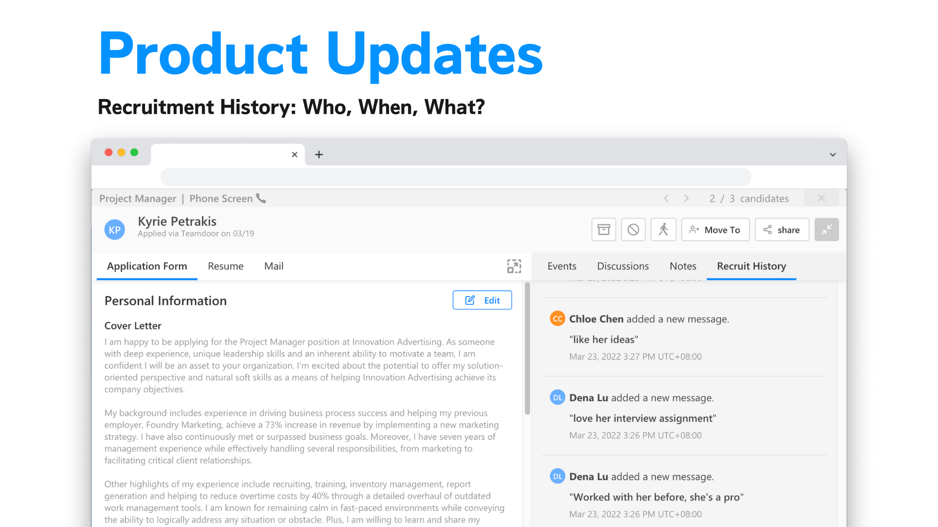The width and height of the screenshot is (938, 527).
Task: Click the green maximize window button
Action: [134, 152]
